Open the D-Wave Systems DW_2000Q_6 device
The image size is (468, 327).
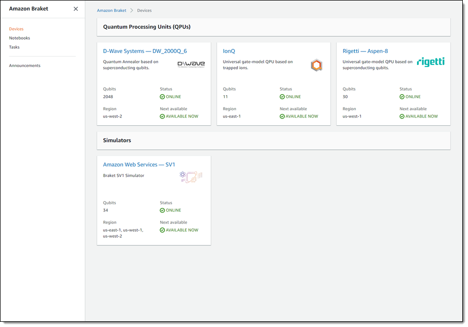tap(145, 51)
